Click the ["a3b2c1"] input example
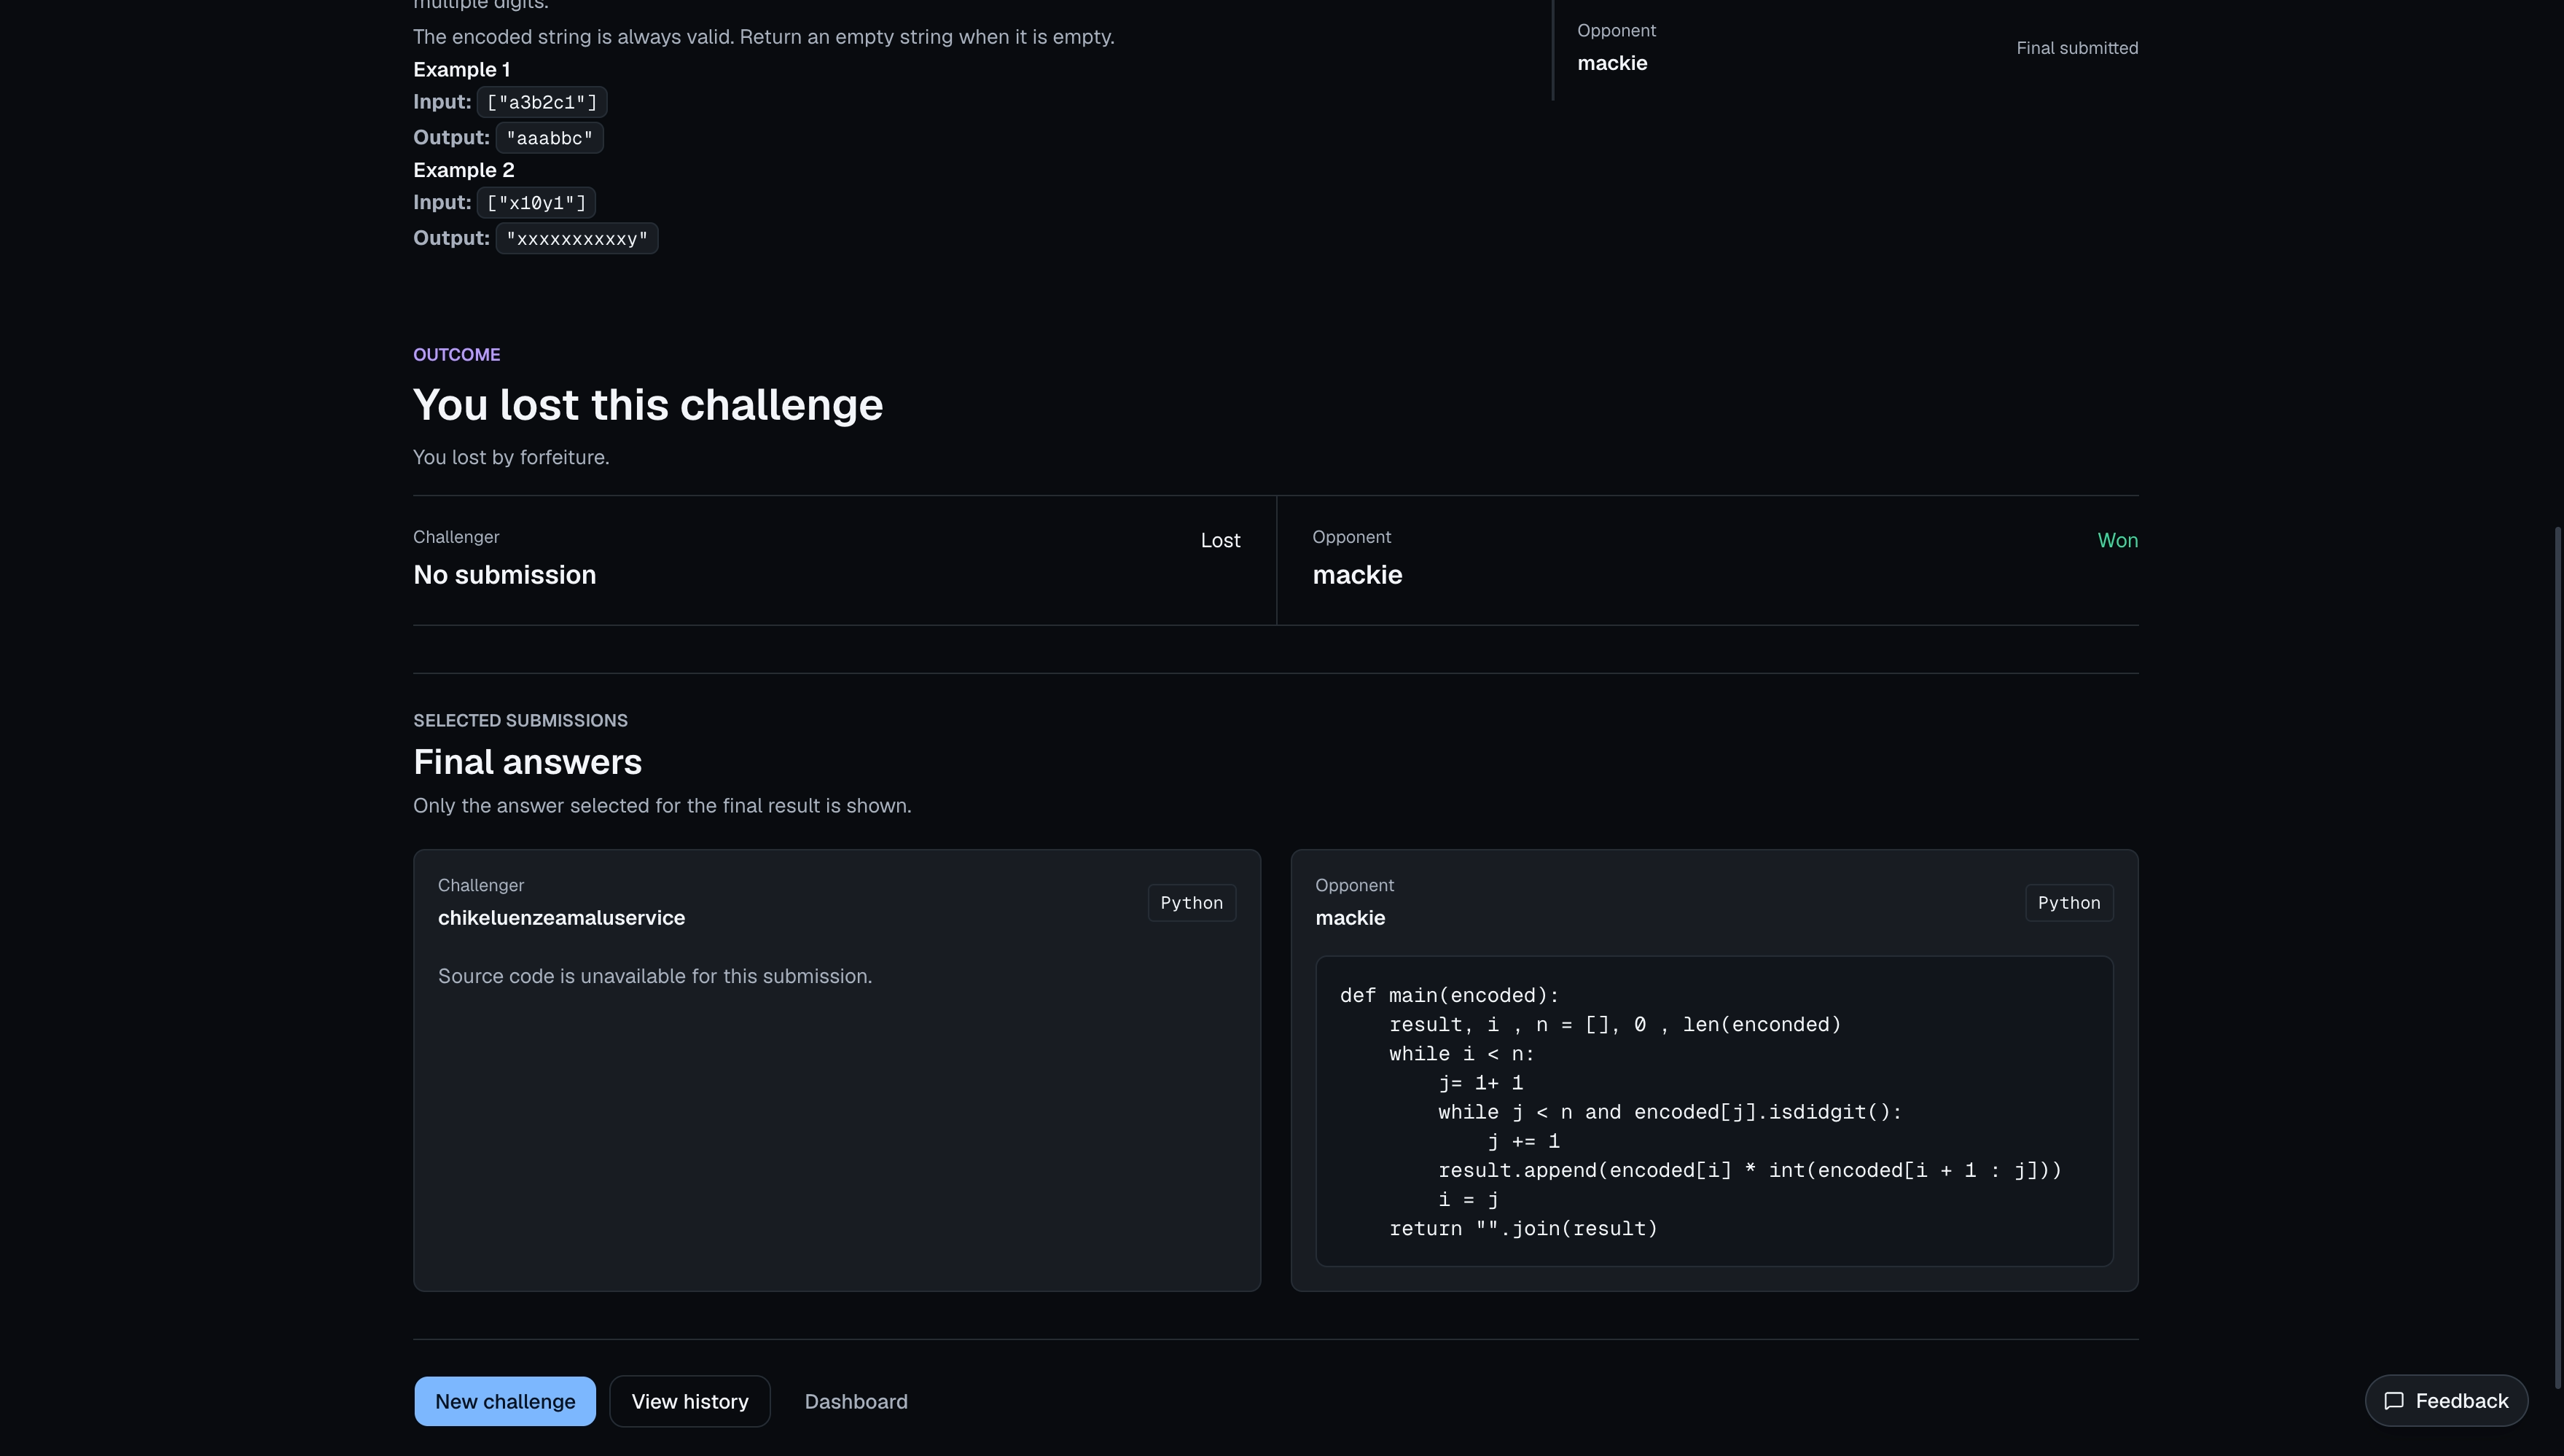Viewport: 2564px width, 1456px height. 542,102
